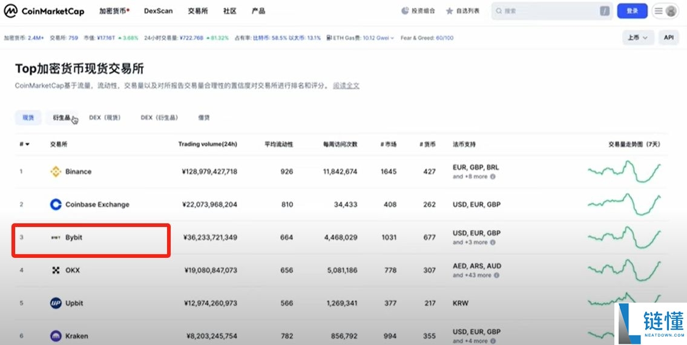Open the Upbit exchange name
This screenshot has height=345, width=687.
pos(74,303)
